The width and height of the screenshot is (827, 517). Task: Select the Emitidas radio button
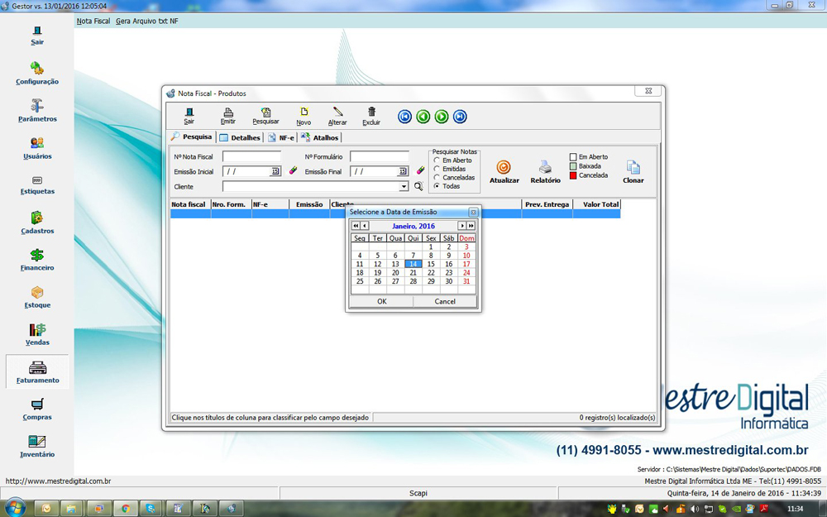pos(437,169)
